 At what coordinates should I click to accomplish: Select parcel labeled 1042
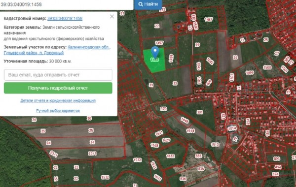click(x=210, y=61)
